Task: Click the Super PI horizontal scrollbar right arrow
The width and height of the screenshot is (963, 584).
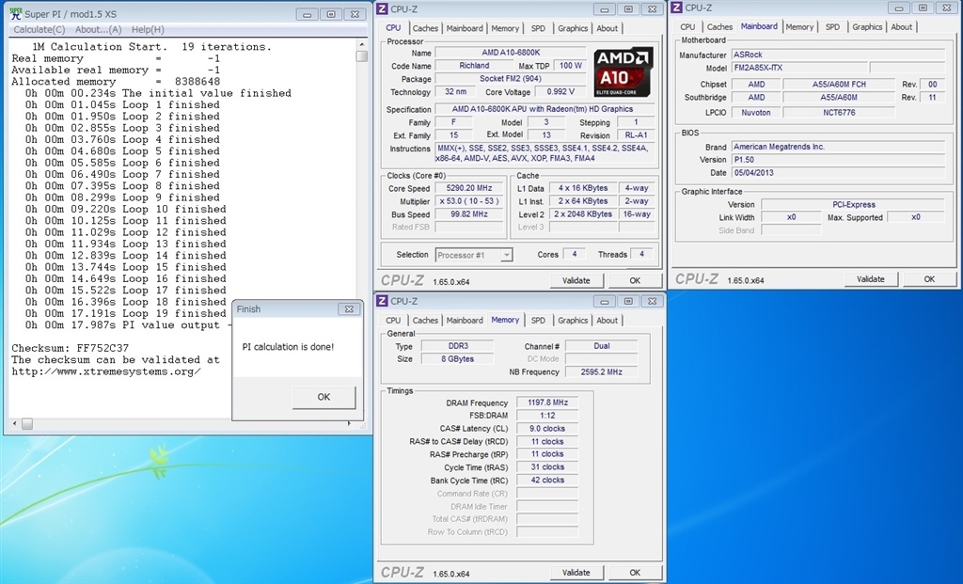Action: [x=350, y=424]
